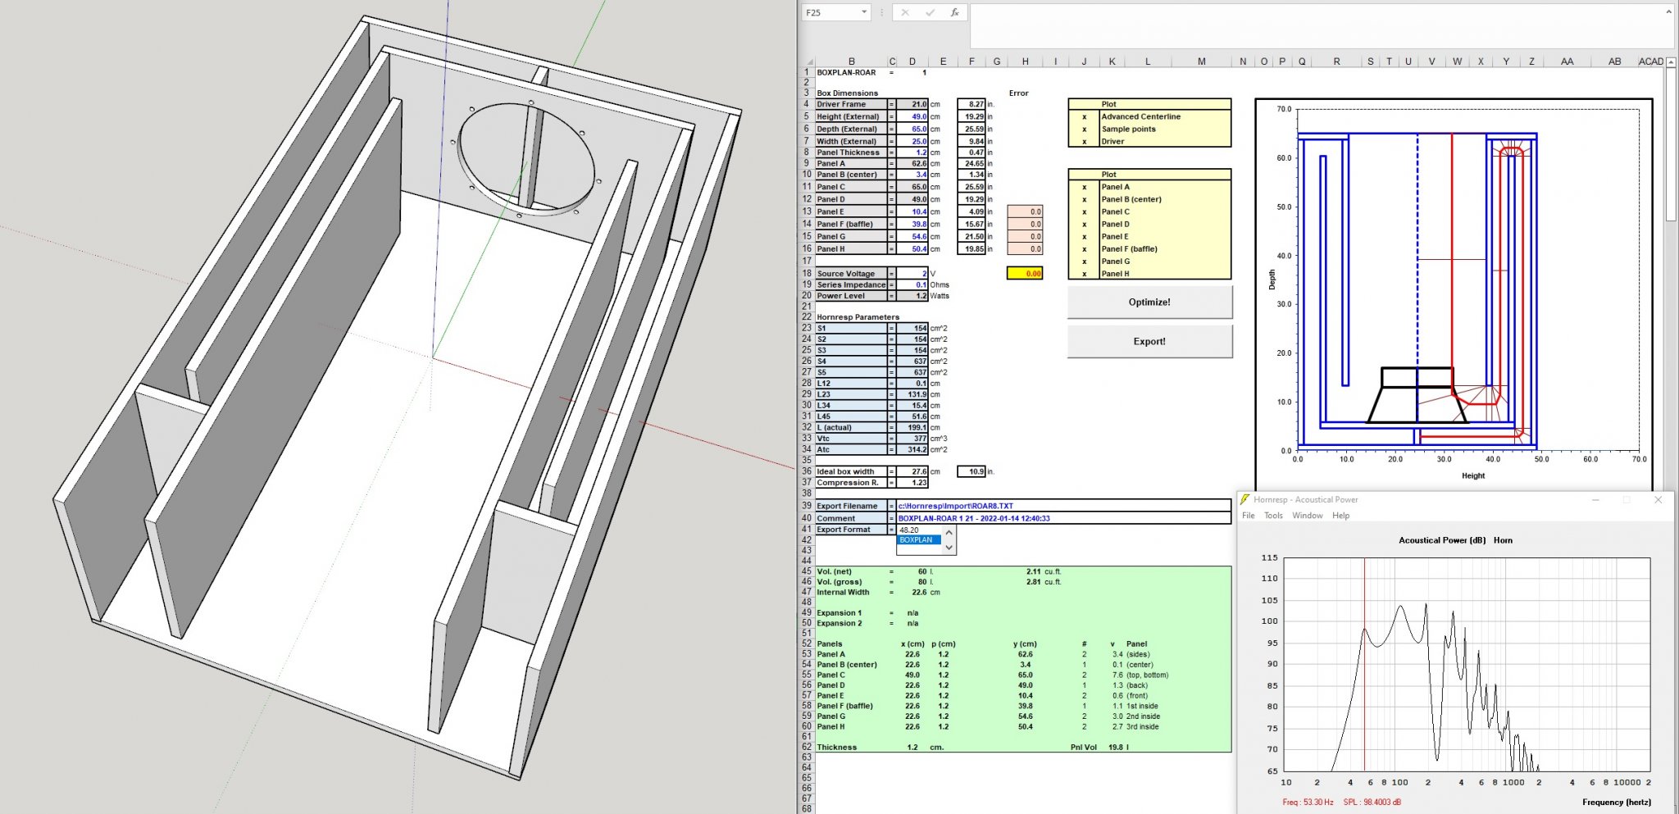The width and height of the screenshot is (1679, 814).
Task: Select the Width (External) value 25.0
Action: click(912, 141)
